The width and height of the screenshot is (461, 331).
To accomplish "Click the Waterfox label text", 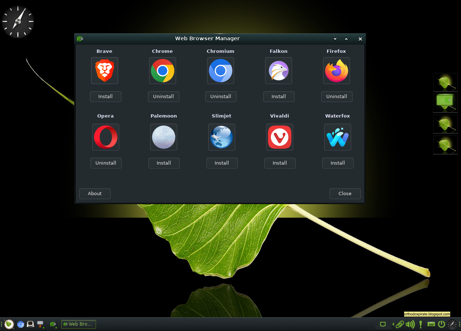I will click(x=337, y=116).
